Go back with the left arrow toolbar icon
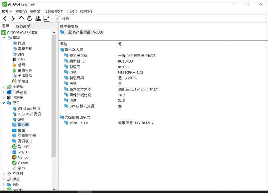 tap(5, 19)
